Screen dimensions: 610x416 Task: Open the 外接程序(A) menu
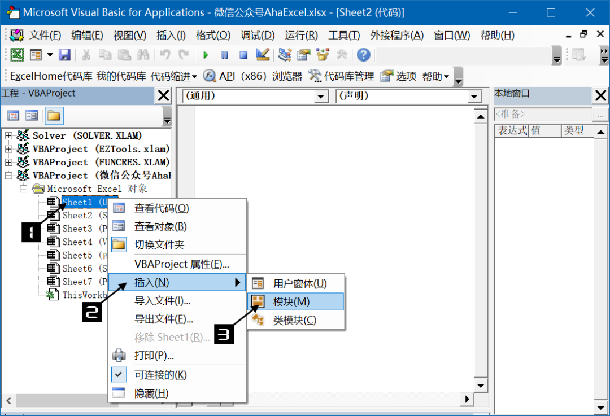[x=397, y=36]
